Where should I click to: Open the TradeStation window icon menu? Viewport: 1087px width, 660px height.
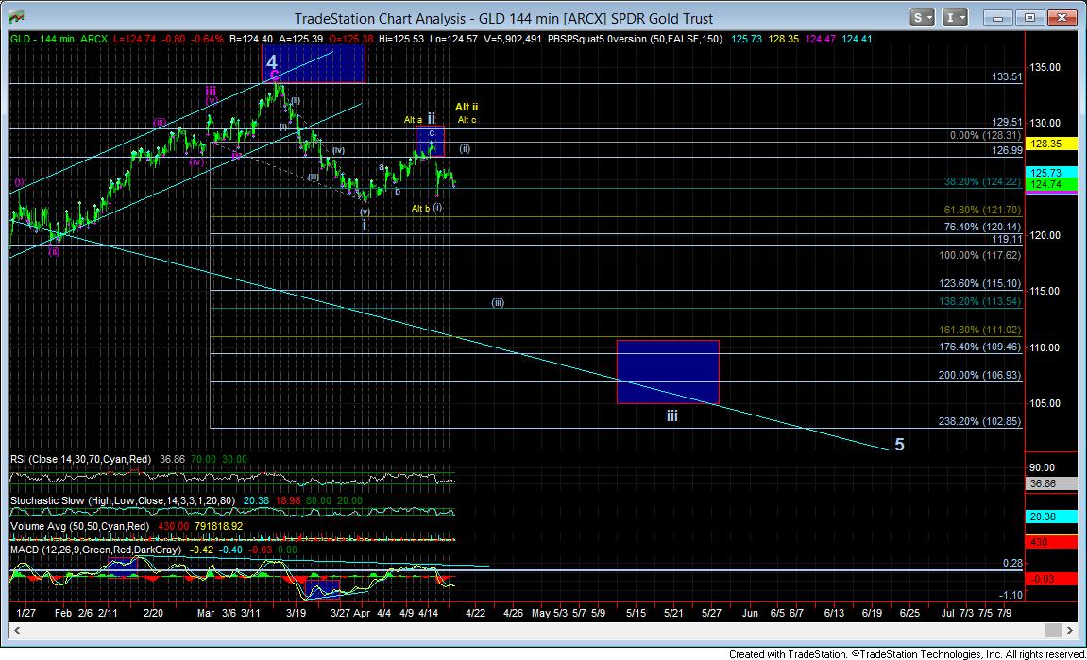click(16, 17)
